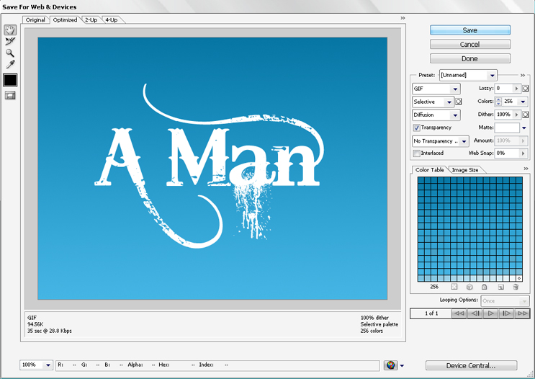The image size is (535, 379).
Task: Click the trash icon under color table
Action: coord(516,287)
